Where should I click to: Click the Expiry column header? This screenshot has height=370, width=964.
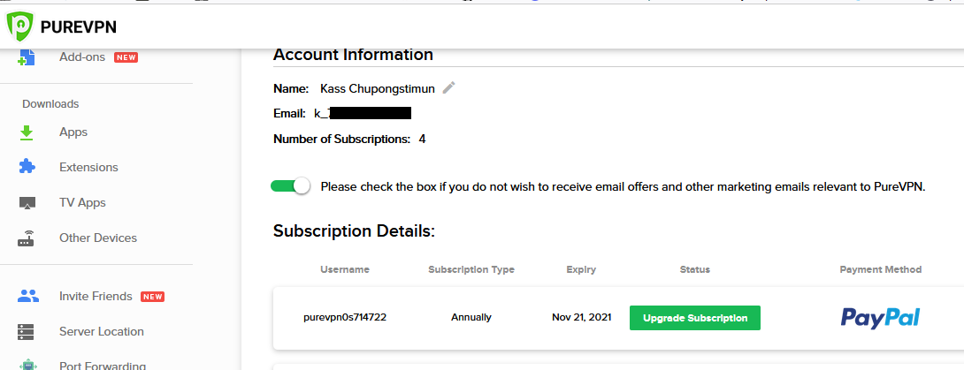tap(581, 269)
